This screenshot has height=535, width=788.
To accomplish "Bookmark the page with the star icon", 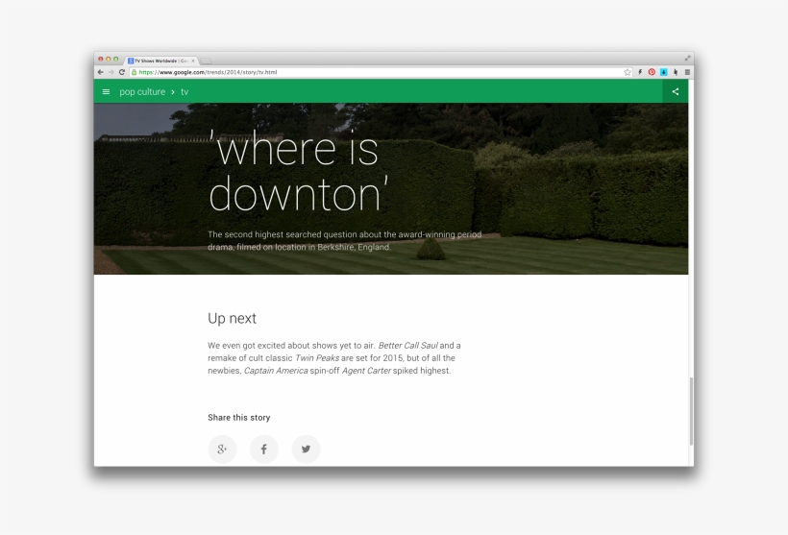I will pyautogui.click(x=628, y=72).
